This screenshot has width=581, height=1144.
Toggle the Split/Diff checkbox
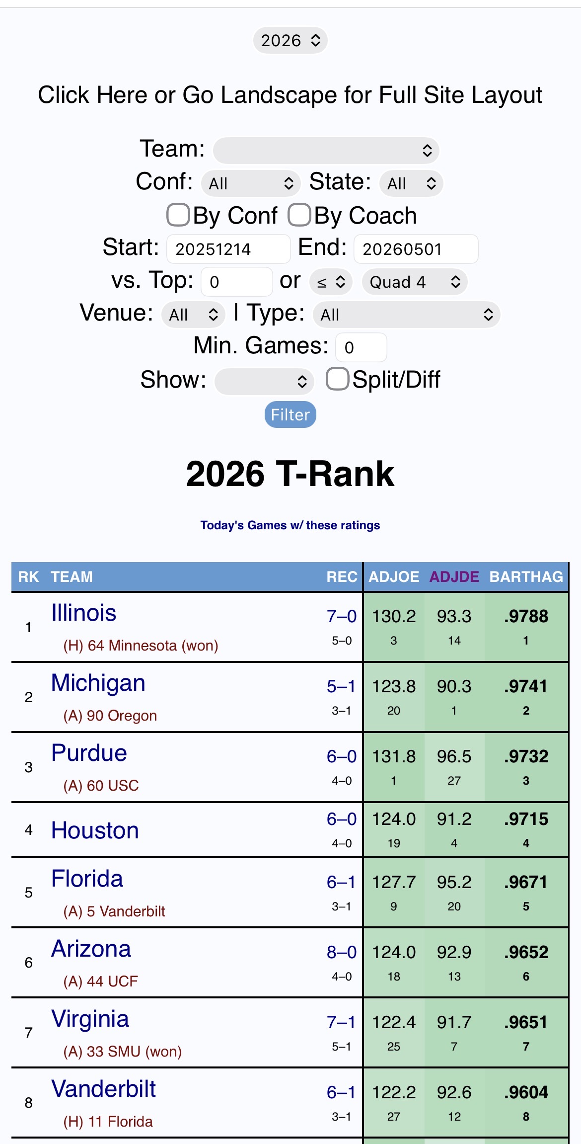338,379
